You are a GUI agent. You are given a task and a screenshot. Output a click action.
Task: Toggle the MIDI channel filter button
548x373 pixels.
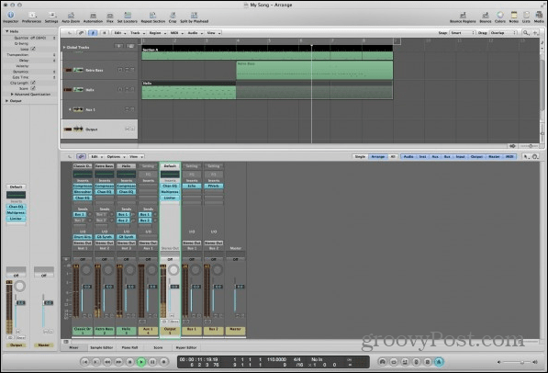click(509, 157)
